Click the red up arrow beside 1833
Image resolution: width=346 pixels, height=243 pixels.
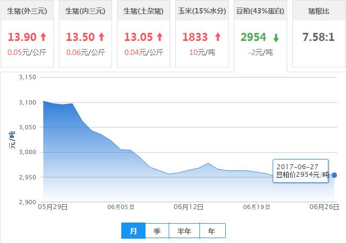[218, 37]
